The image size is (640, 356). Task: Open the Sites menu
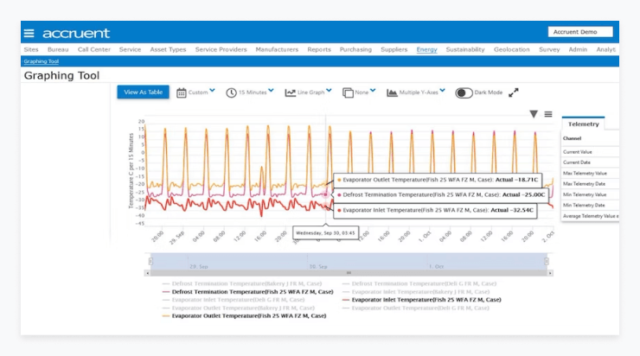tap(31, 49)
